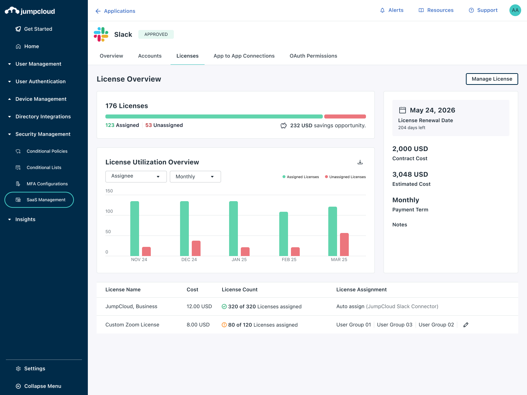This screenshot has width=527, height=395.
Task: Click the Manage License button
Action: tap(492, 79)
